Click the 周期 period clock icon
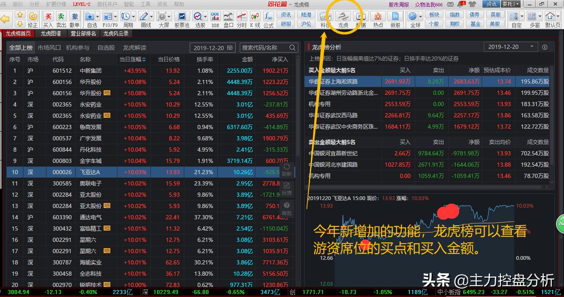 125,16
